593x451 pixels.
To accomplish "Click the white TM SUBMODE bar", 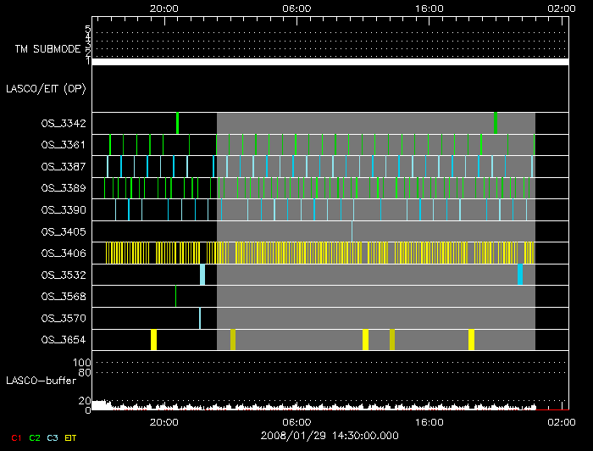I will pyautogui.click(x=330, y=62).
